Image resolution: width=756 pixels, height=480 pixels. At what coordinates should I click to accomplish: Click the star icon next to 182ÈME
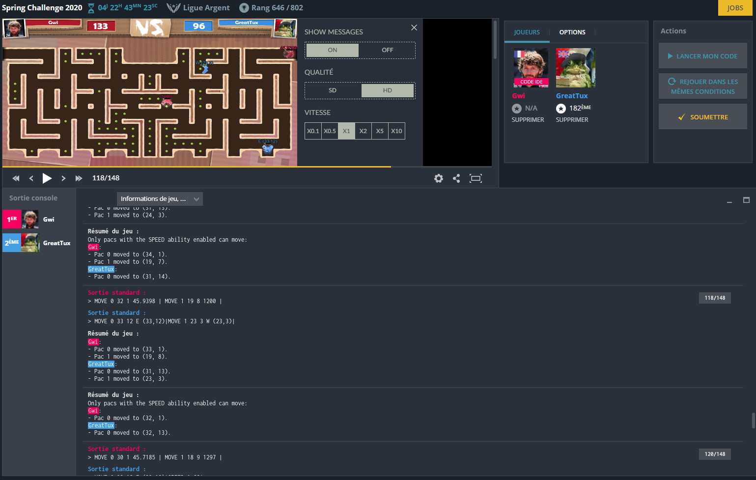561,109
